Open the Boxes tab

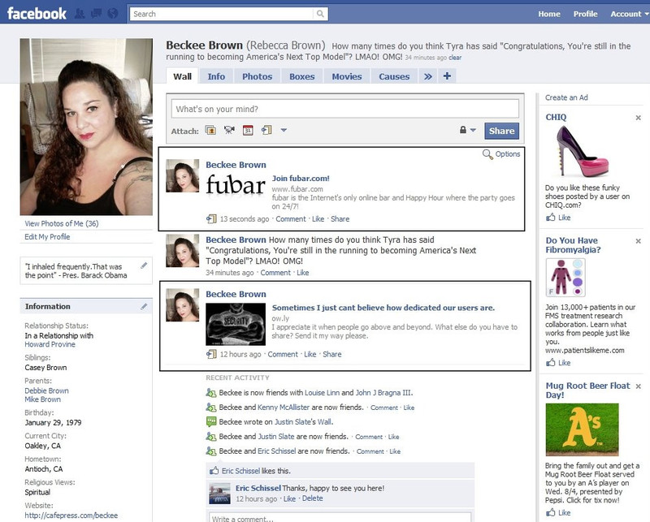[x=301, y=76]
